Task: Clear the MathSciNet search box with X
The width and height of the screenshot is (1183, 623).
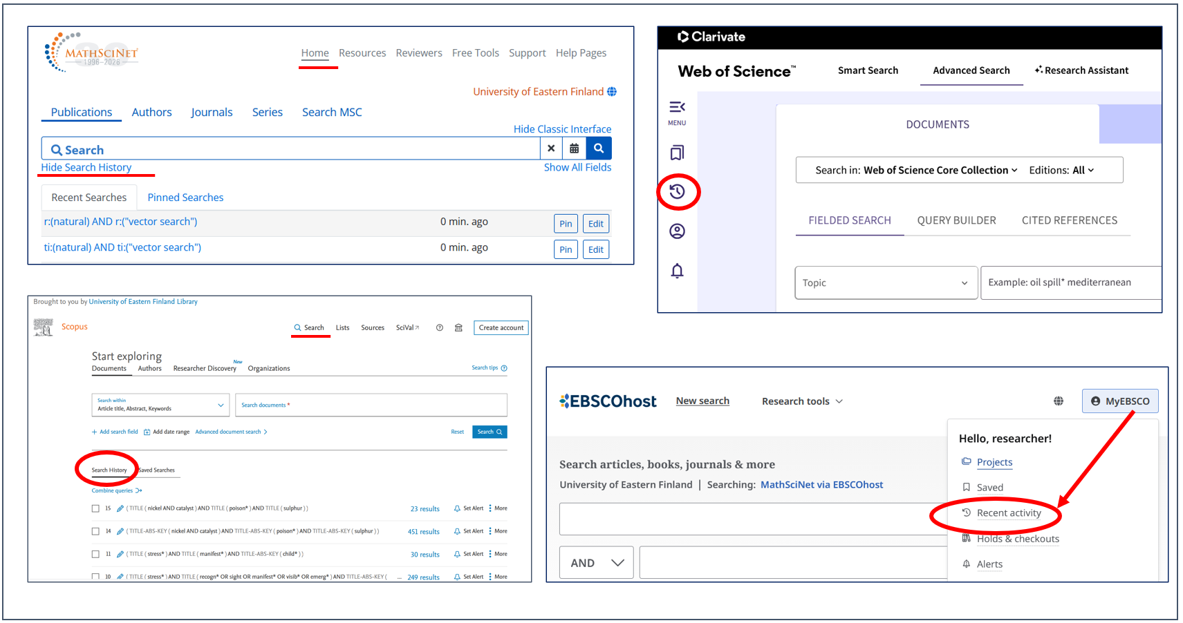Action: (551, 148)
